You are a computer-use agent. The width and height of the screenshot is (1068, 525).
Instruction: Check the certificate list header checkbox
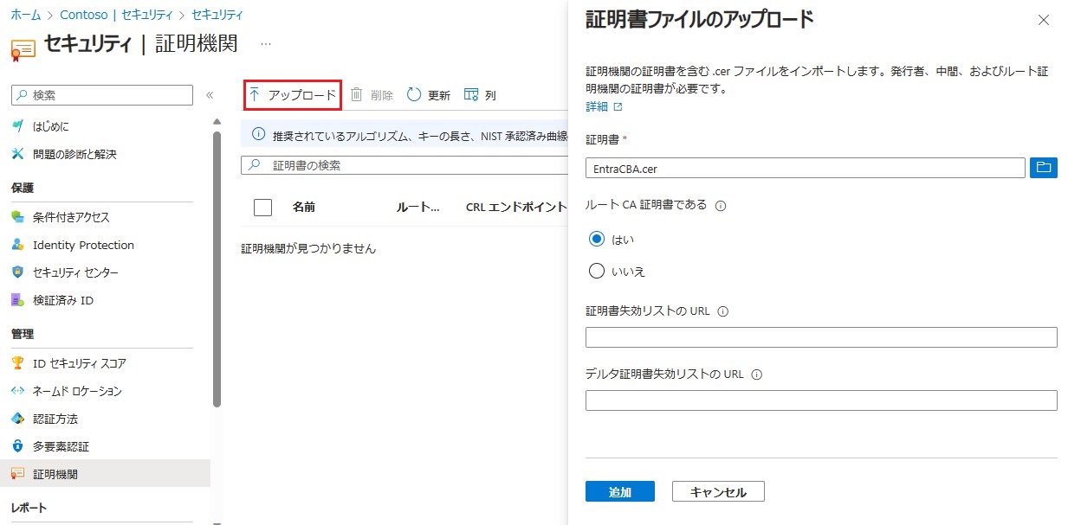click(262, 207)
